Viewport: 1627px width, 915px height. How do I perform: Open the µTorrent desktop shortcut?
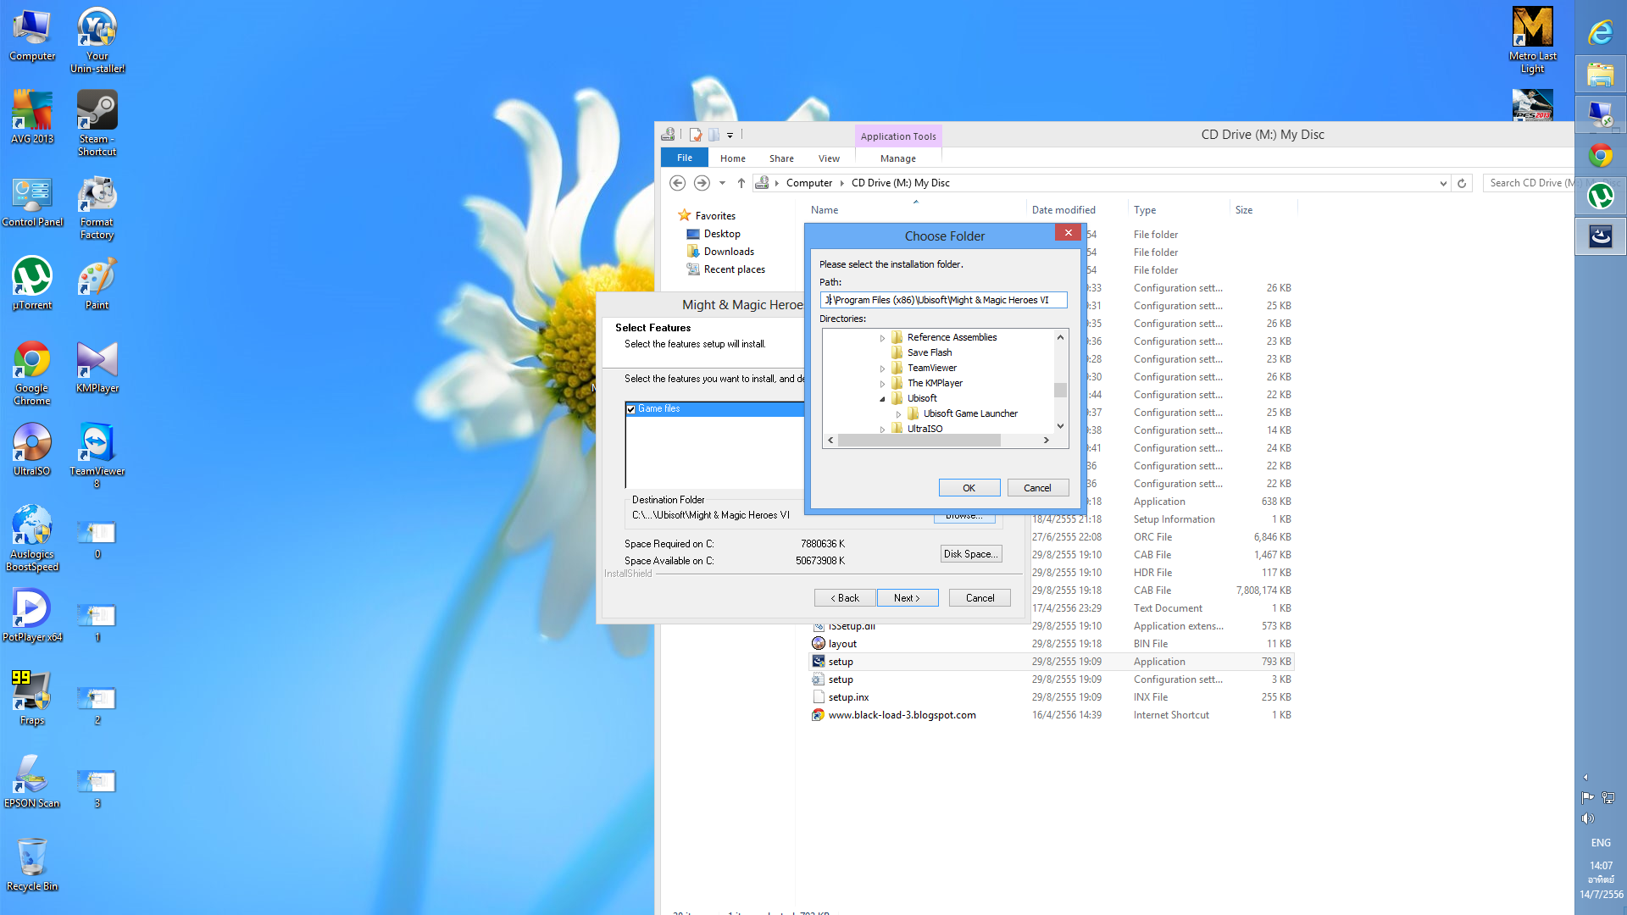32,277
